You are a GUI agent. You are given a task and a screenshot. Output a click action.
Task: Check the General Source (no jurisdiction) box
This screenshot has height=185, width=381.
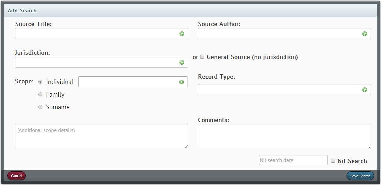(202, 57)
